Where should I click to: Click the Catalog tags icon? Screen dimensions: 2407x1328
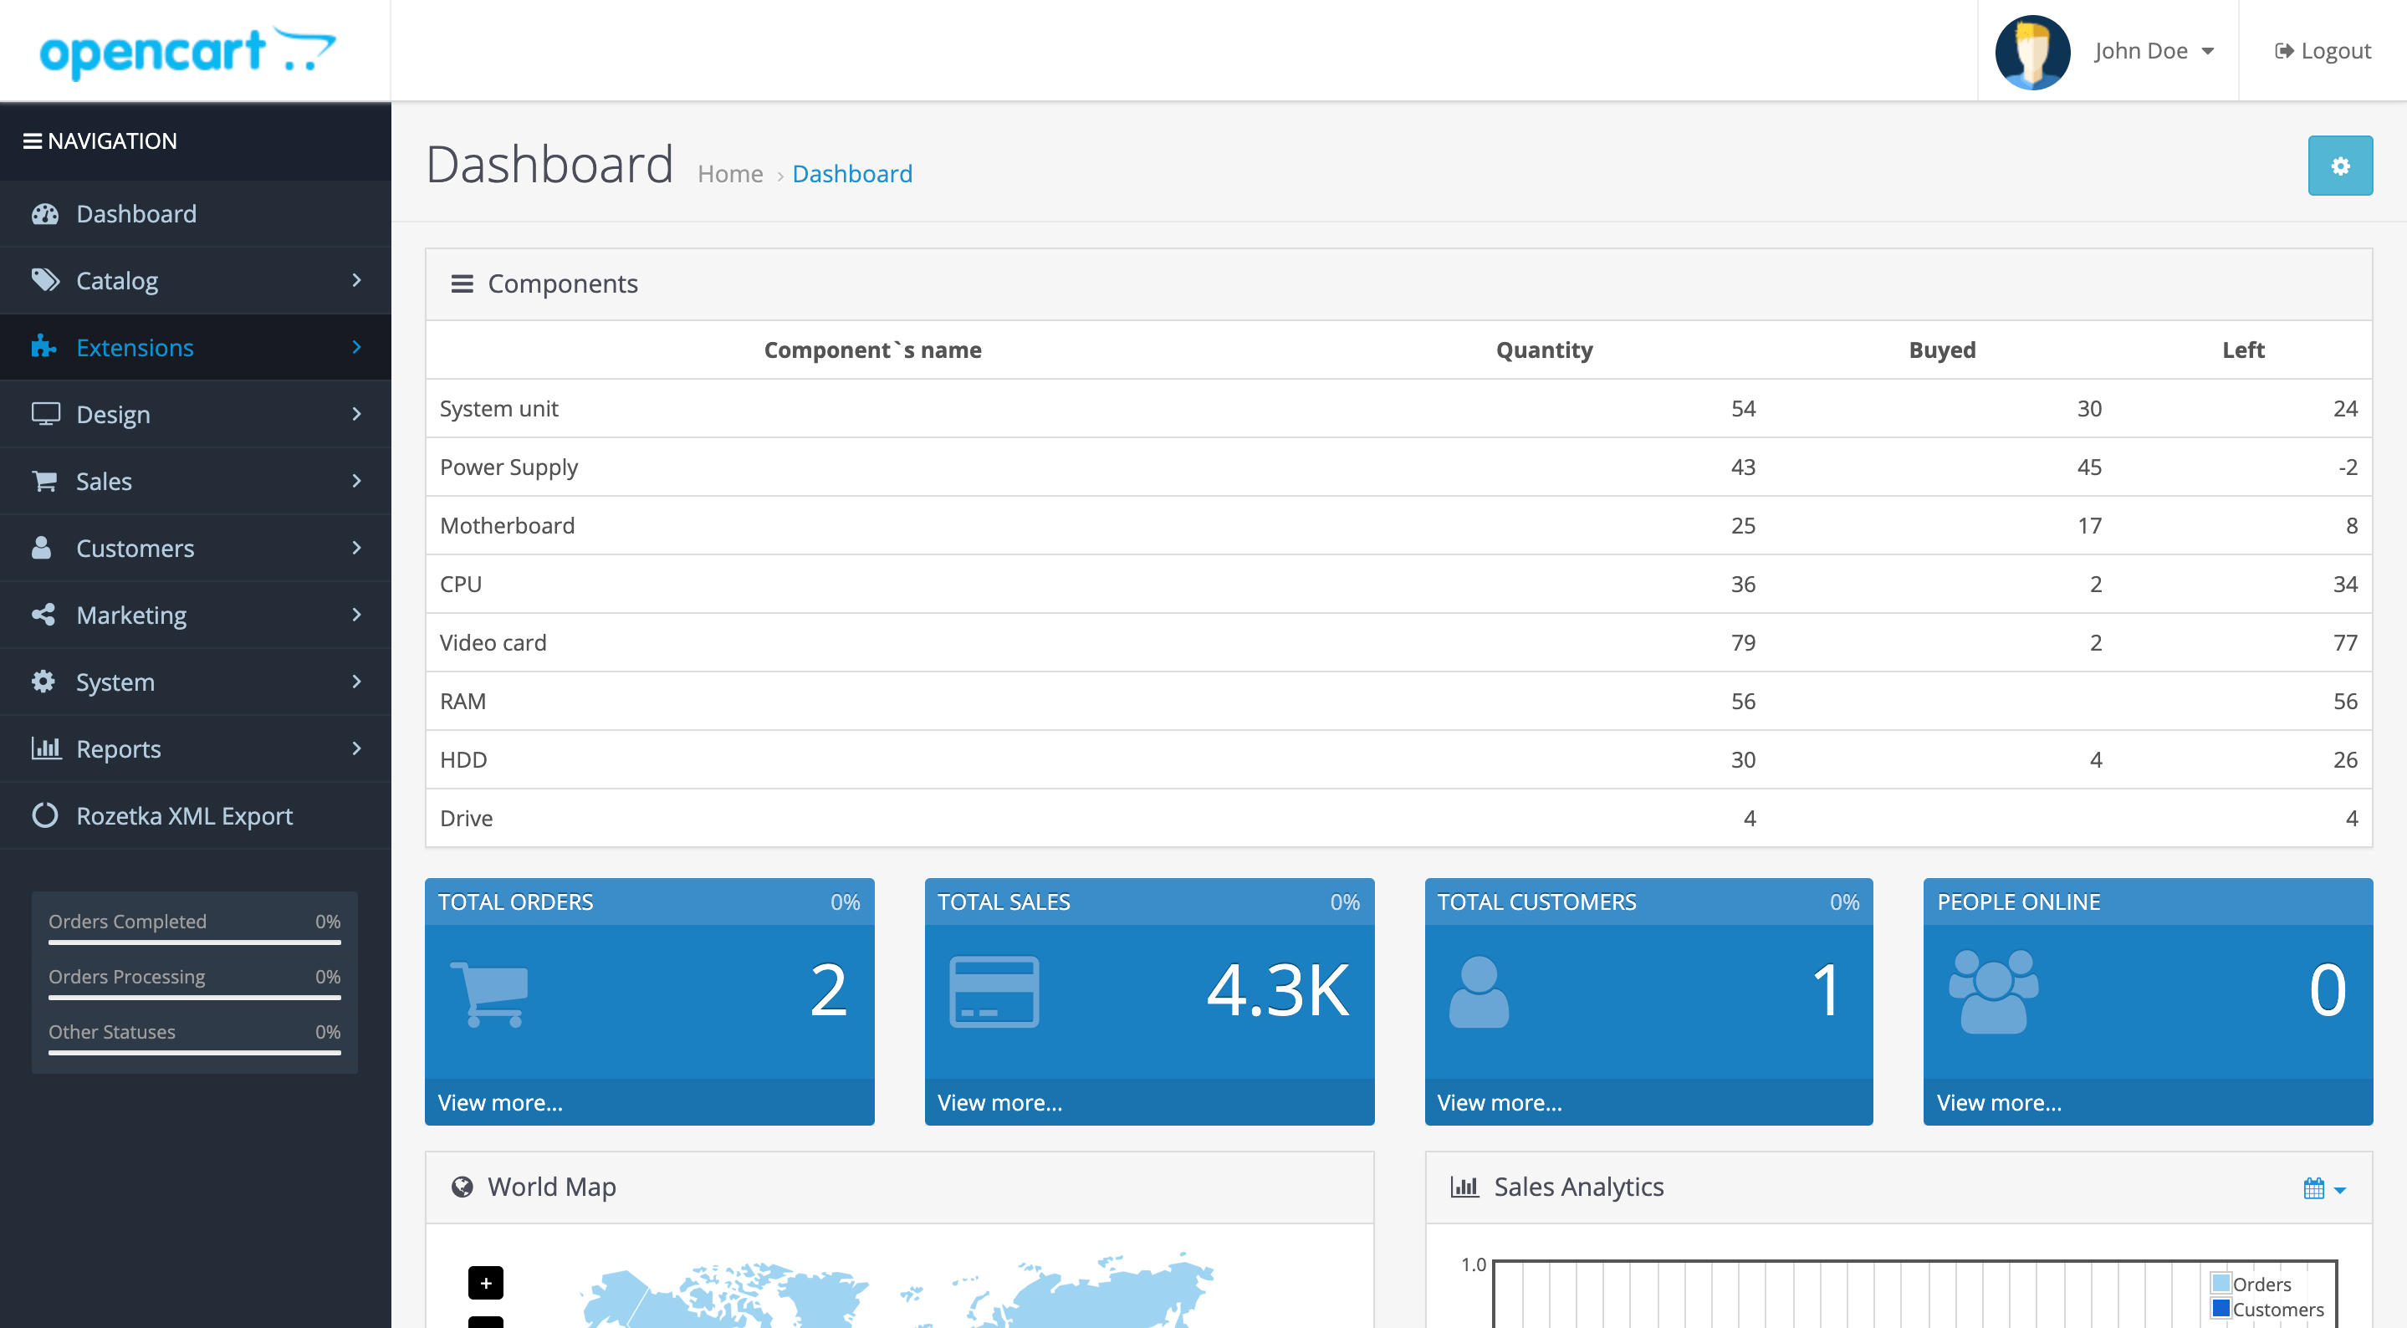[45, 280]
